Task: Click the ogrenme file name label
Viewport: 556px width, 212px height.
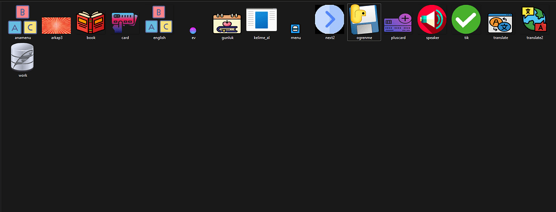Action: coord(364,38)
